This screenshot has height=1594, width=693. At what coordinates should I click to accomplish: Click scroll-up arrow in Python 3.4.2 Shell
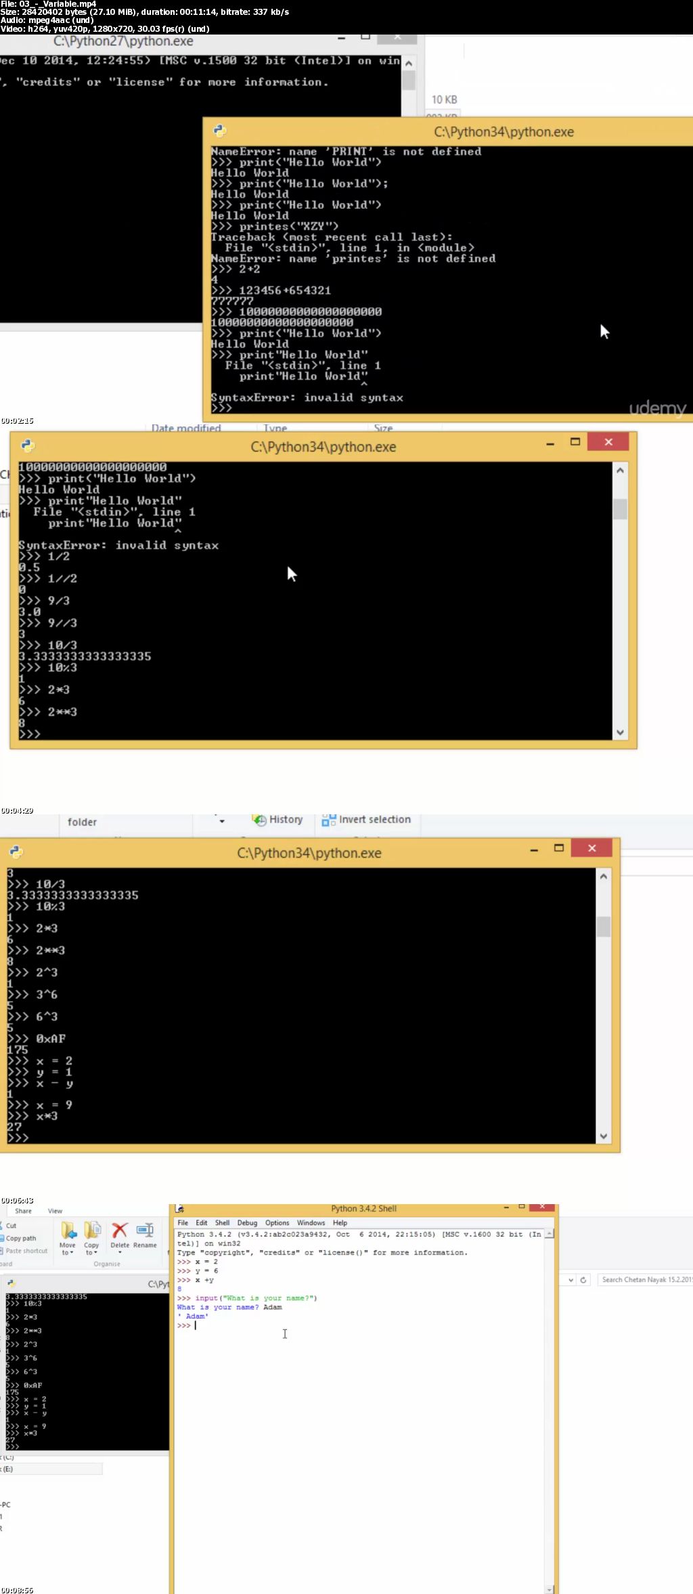pyautogui.click(x=550, y=1234)
